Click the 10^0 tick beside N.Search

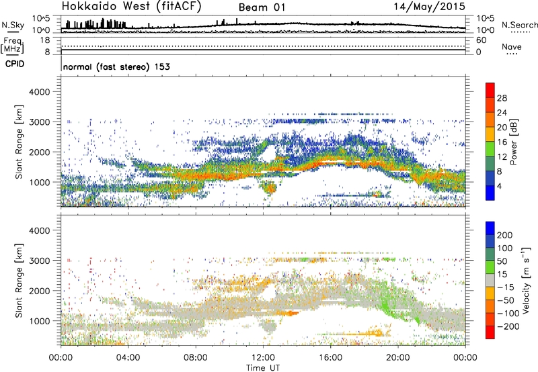click(x=486, y=30)
